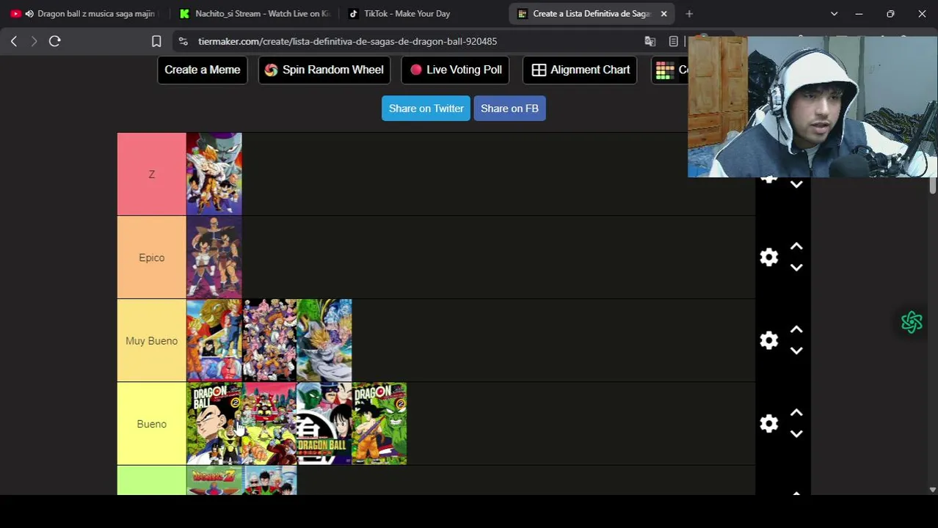This screenshot has width=938, height=528.
Task: Open the tab search dropdown
Action: coord(834,13)
